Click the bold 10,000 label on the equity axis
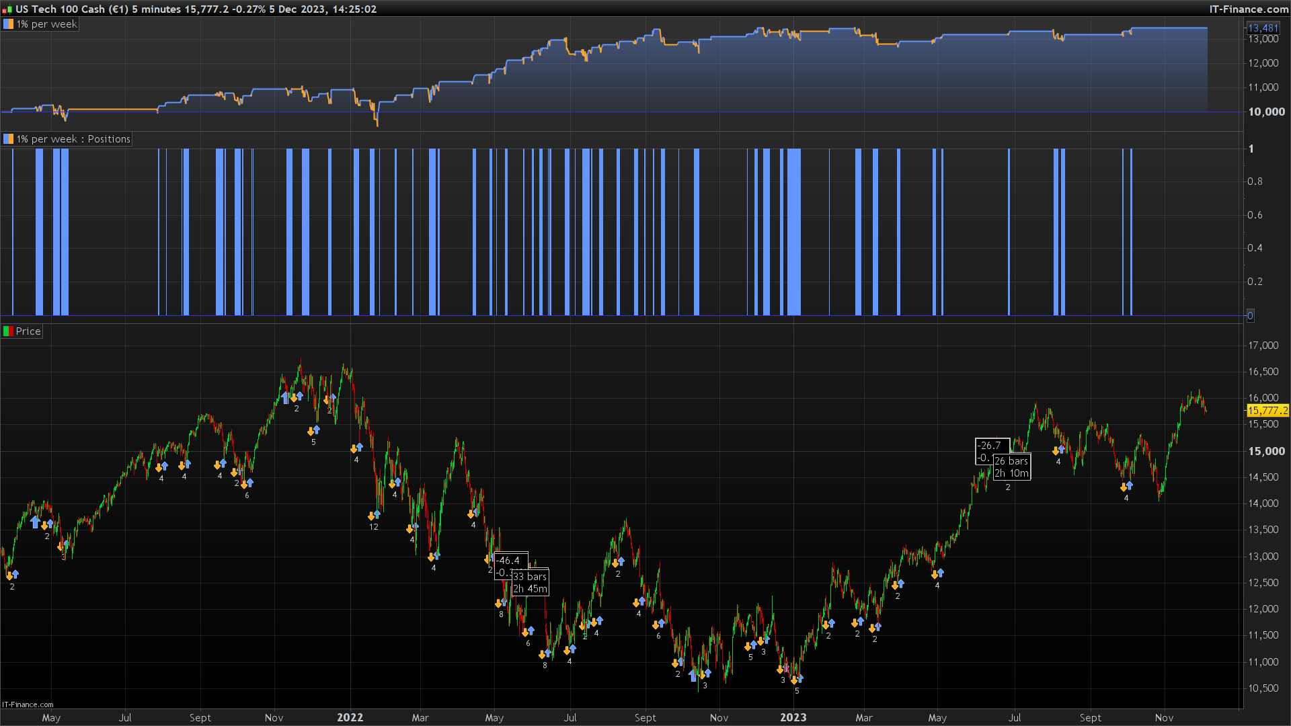 click(1266, 112)
